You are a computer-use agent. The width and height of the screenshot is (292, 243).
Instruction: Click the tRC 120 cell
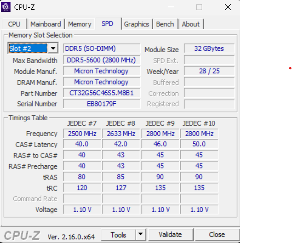coord(82,188)
